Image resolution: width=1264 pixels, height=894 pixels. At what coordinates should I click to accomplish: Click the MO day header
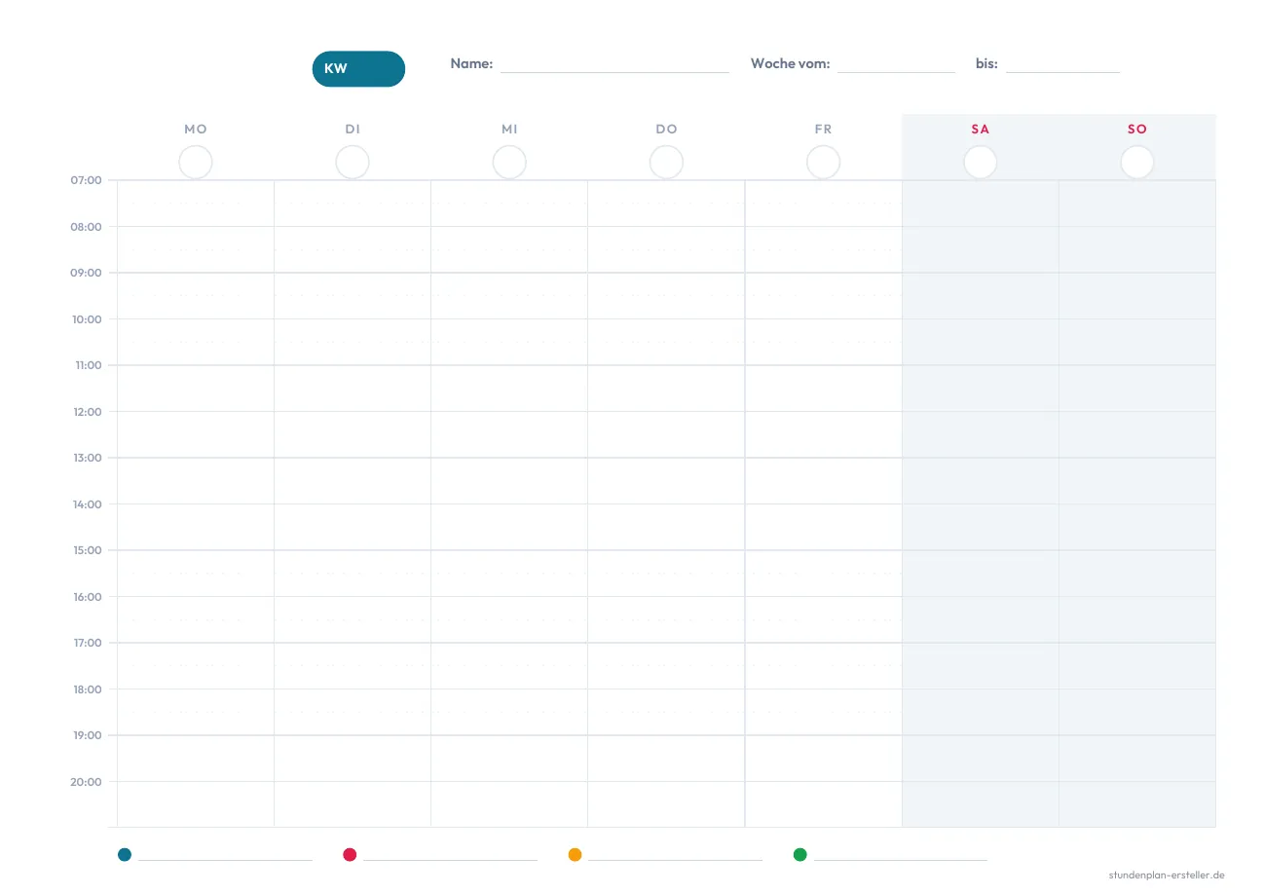[x=196, y=129]
